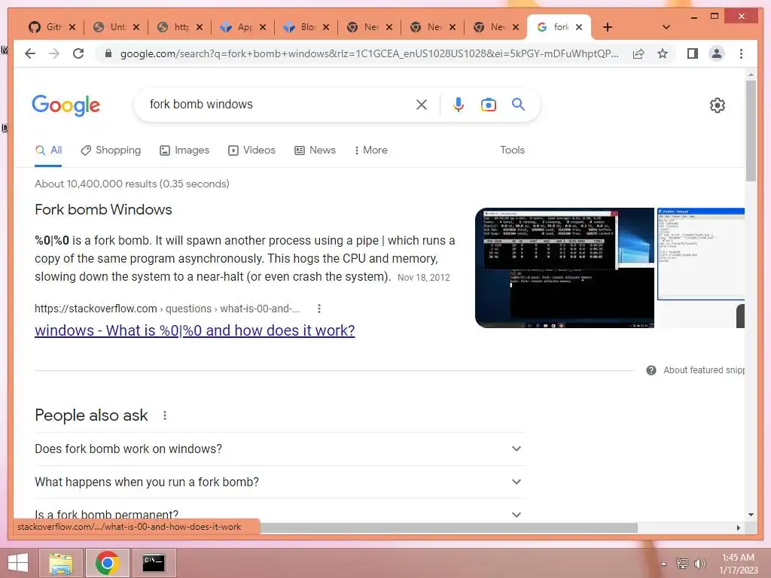The width and height of the screenshot is (771, 578).
Task: Open the Notepad batch script thumbnail
Action: [x=701, y=254]
